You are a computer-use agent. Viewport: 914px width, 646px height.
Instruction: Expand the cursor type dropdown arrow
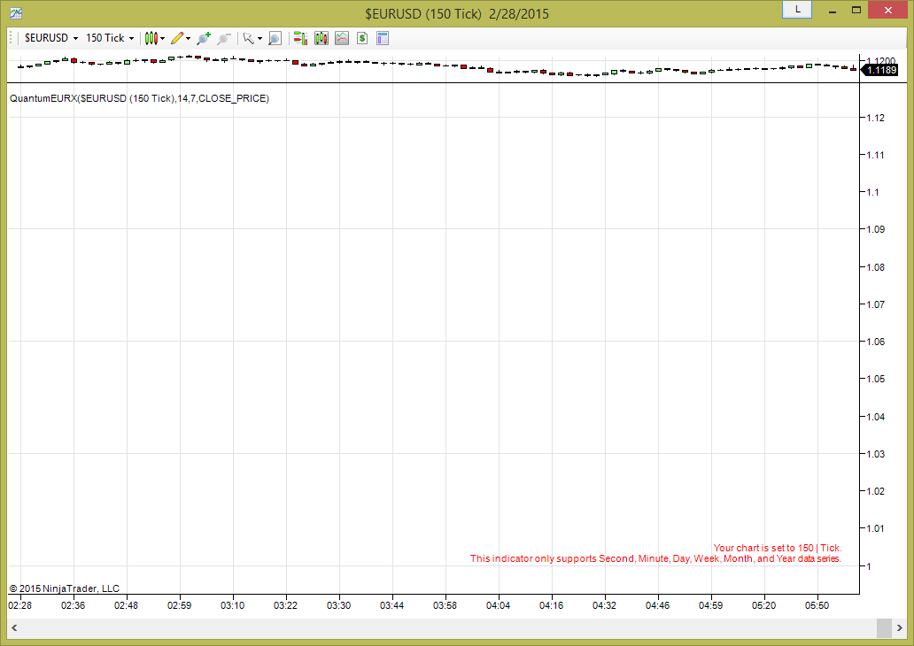(260, 38)
